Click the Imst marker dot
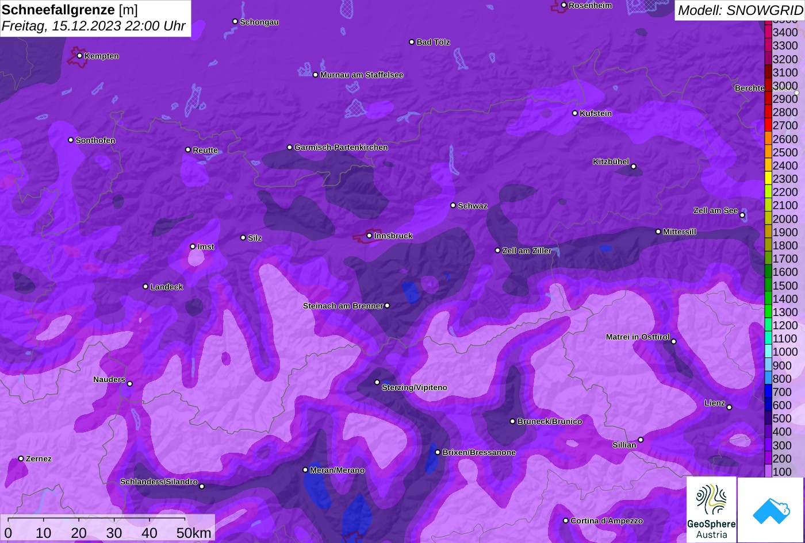Screen dimensions: 805x543 (193, 247)
